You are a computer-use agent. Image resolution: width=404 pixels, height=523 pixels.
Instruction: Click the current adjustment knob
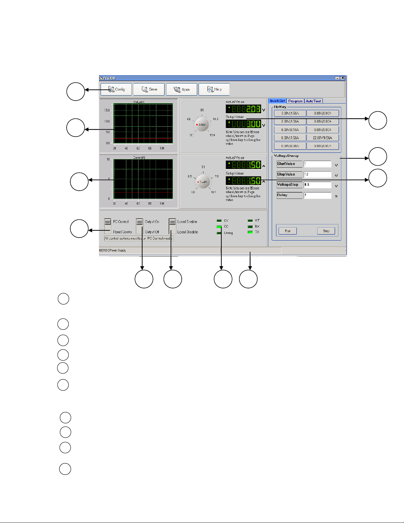[x=203, y=181]
